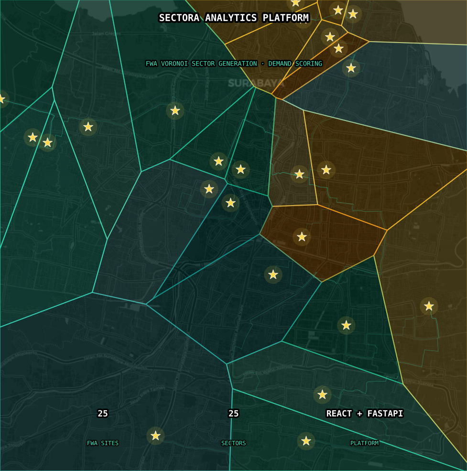Click the 25 value above FWA SITES

click(x=103, y=413)
